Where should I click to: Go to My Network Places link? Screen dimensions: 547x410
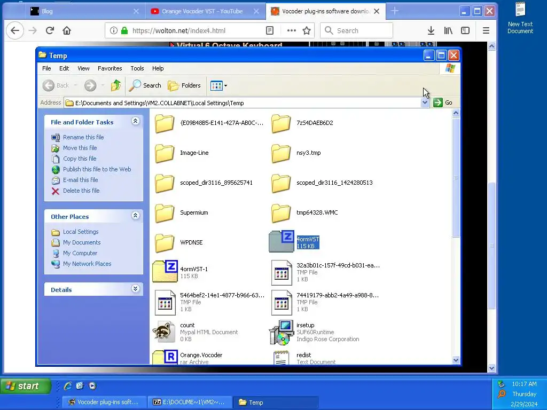coord(87,264)
